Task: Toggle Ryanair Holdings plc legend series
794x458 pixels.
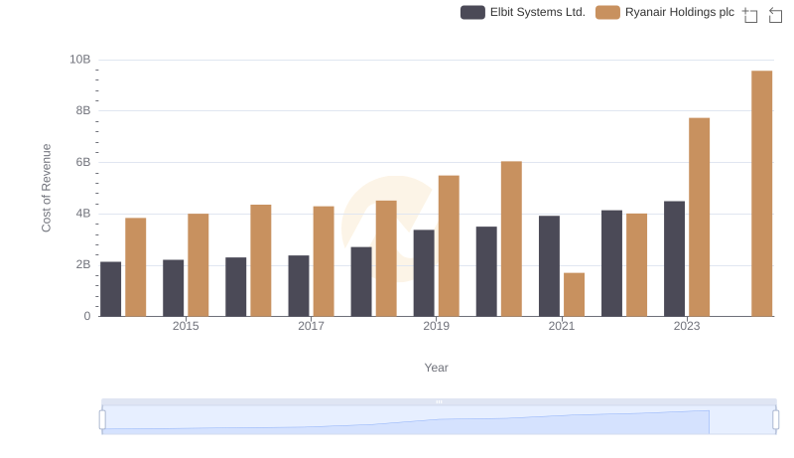Action: (x=665, y=12)
